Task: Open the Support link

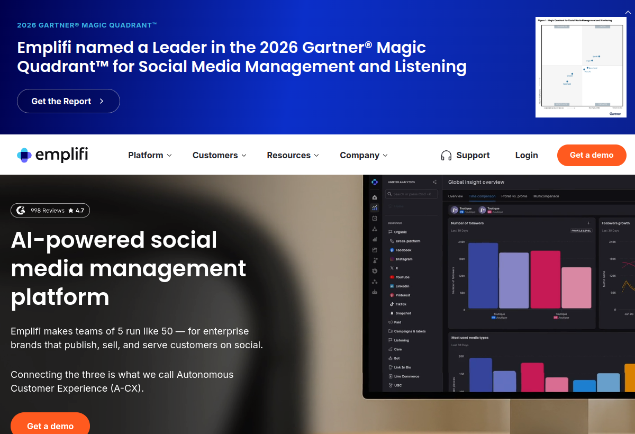Action: [465, 155]
